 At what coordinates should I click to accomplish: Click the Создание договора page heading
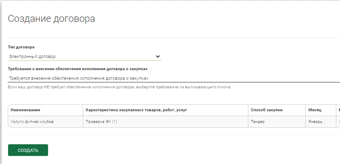(51, 19)
